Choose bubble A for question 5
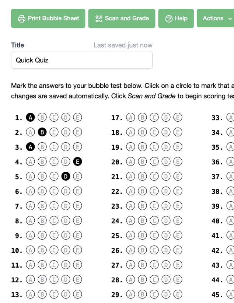Image resolution: width=234 pixels, height=303 pixels. [x=31, y=177]
